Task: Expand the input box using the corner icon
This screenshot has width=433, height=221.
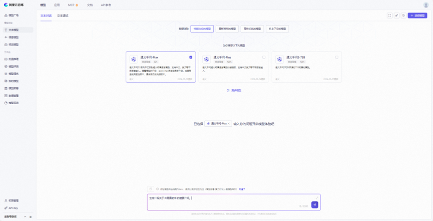Action: [317, 198]
